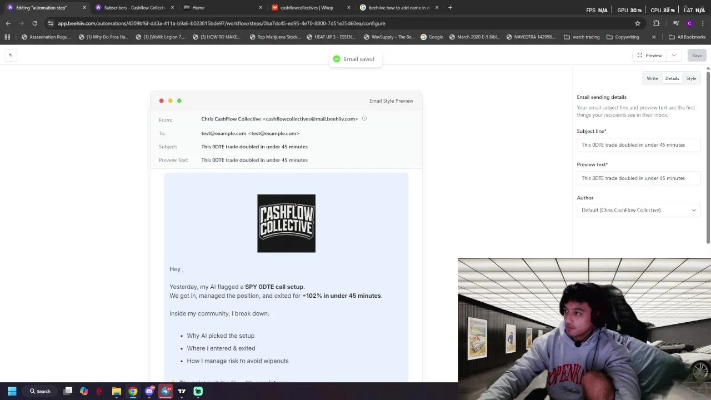This screenshot has height=400, width=711.
Task: Open the browser Extensions puzzle icon
Action: (657, 23)
